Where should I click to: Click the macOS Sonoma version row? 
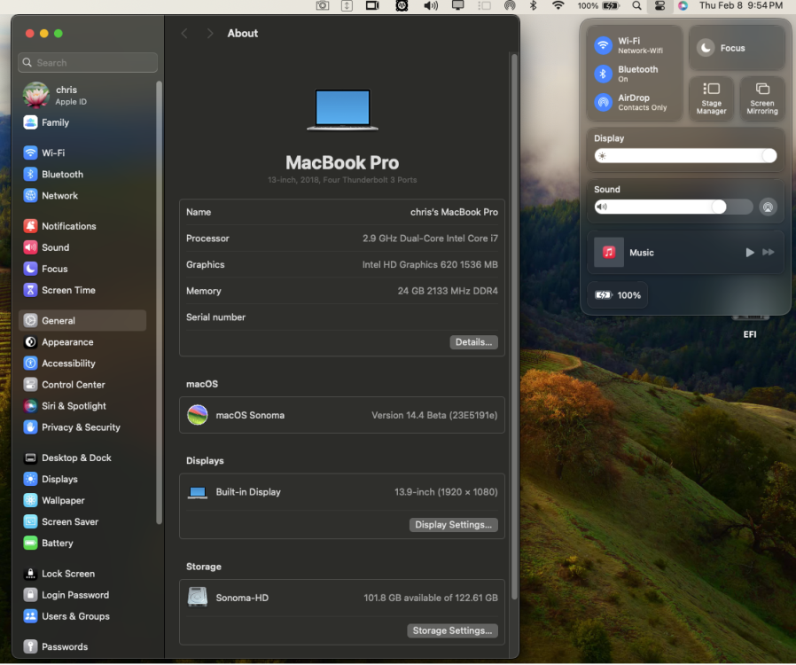341,415
